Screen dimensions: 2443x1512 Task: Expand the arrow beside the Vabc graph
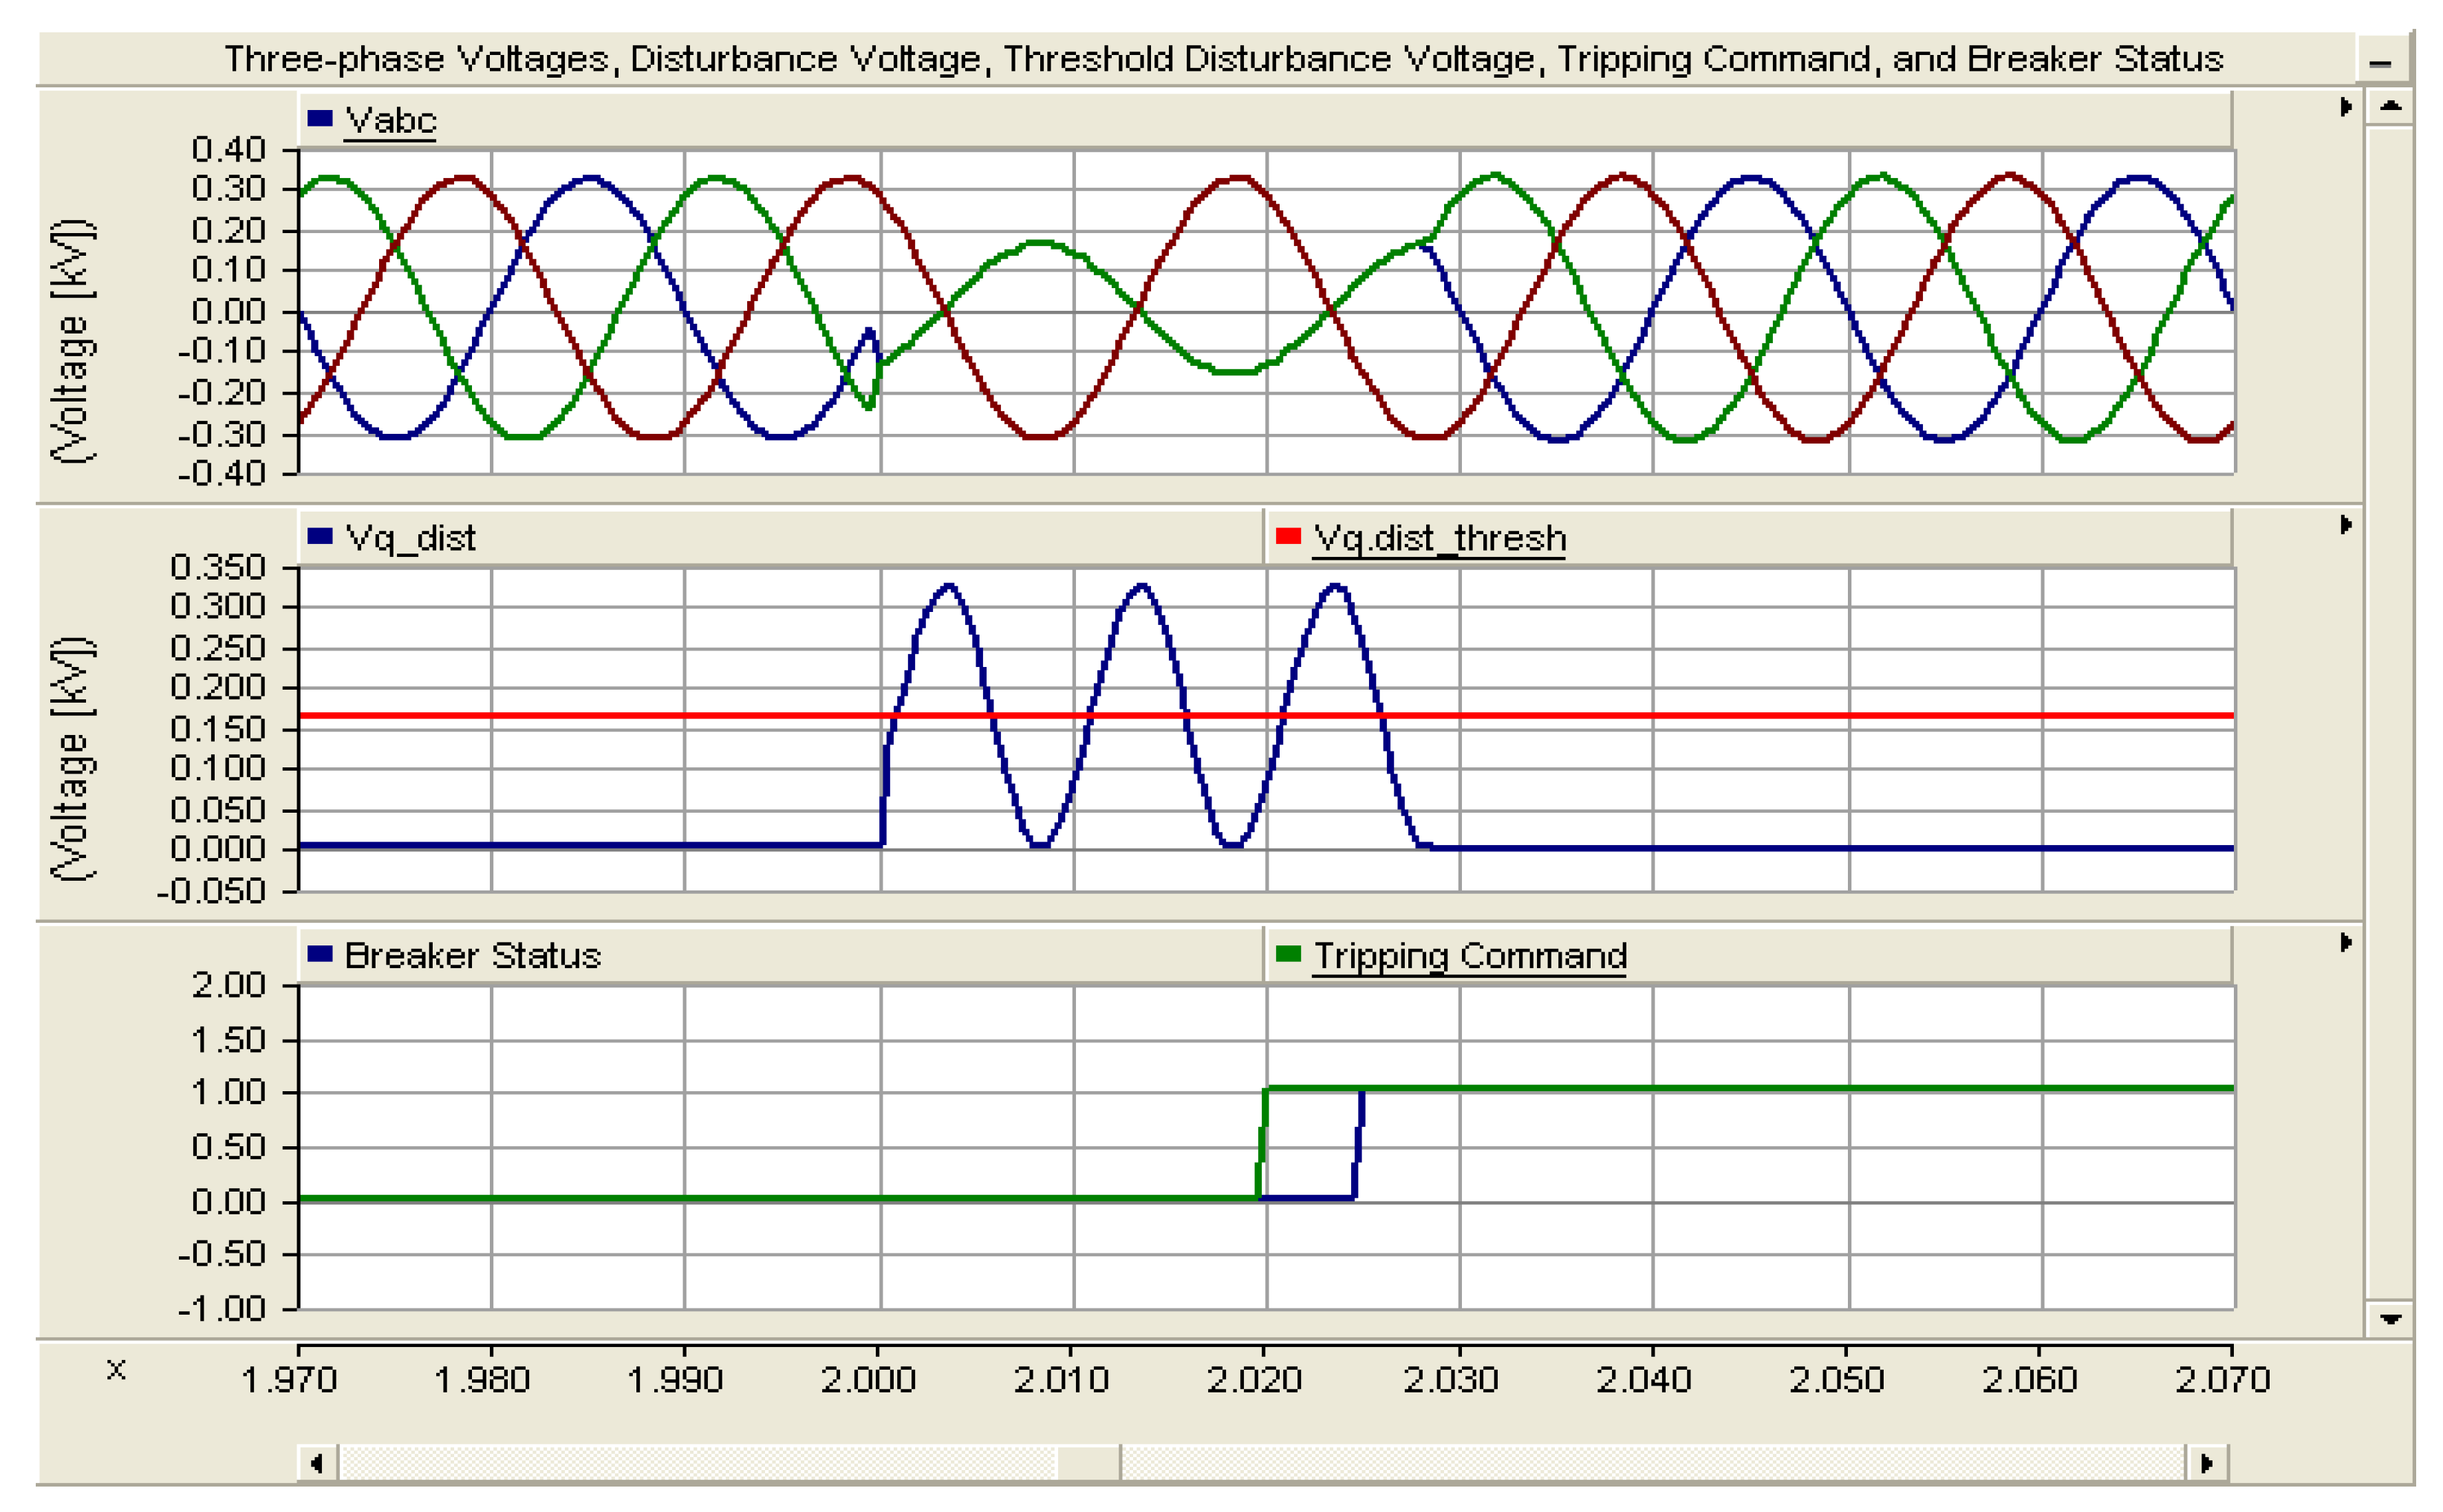[2345, 107]
